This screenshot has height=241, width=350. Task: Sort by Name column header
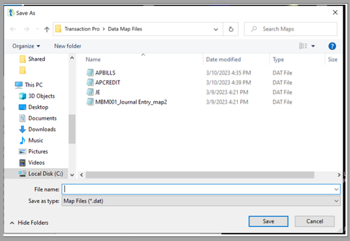93,59
